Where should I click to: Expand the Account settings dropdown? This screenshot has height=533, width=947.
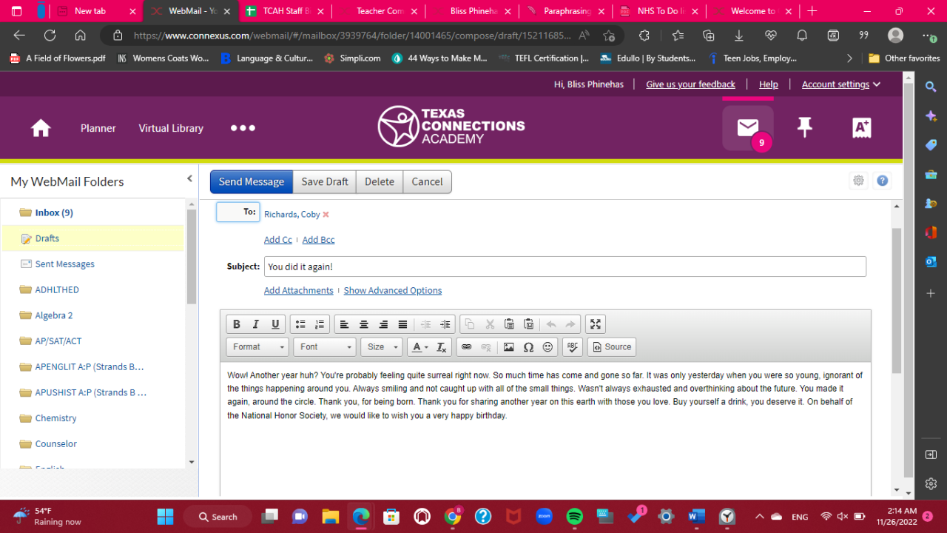tap(841, 84)
